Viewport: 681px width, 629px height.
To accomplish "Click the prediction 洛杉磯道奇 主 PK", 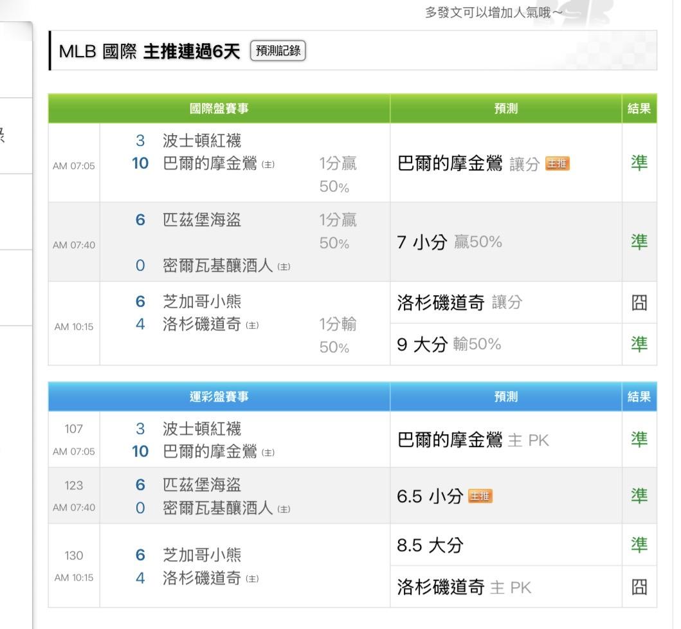I will (464, 587).
